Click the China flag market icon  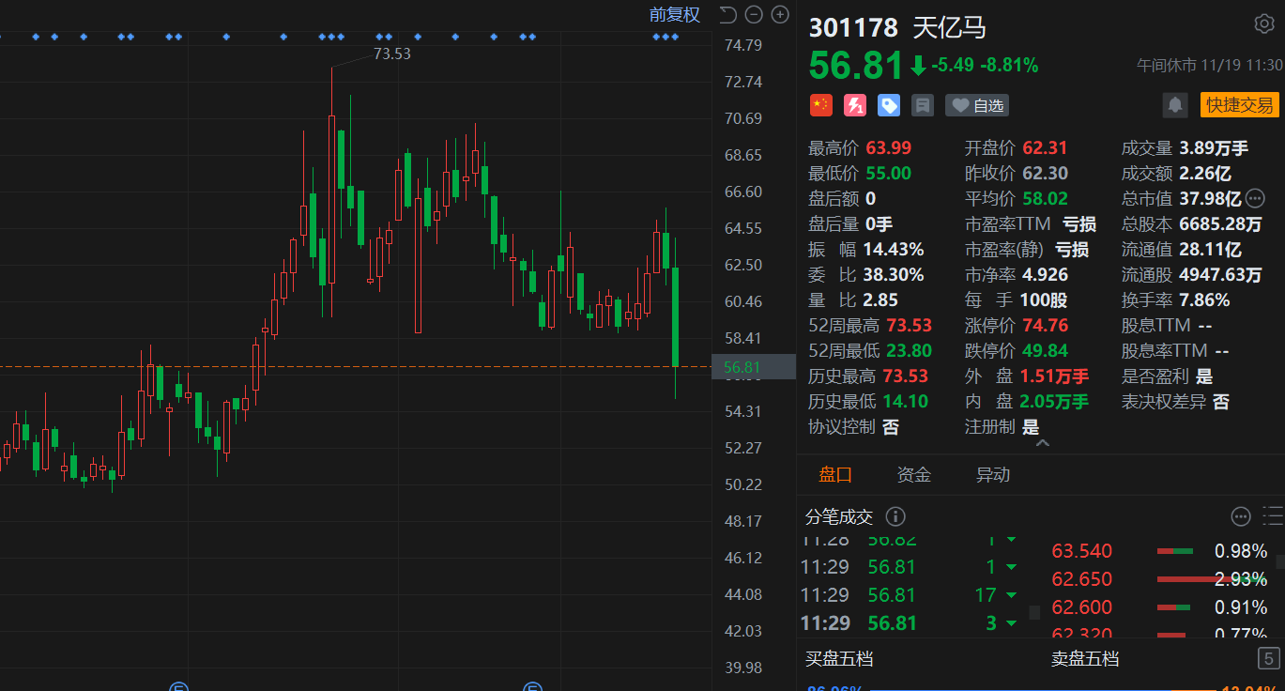(x=821, y=105)
